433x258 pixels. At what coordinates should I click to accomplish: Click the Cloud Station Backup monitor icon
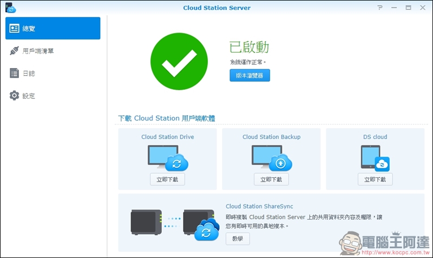point(272,158)
